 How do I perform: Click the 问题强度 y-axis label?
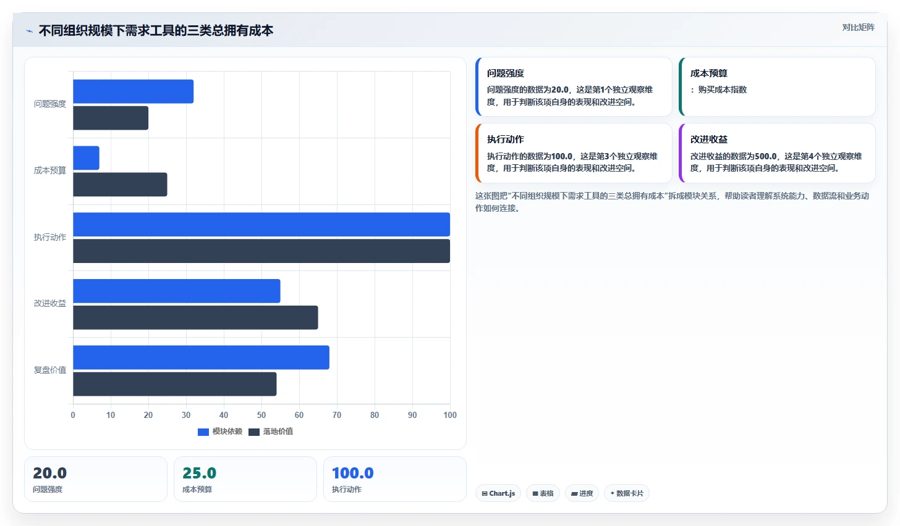50,104
